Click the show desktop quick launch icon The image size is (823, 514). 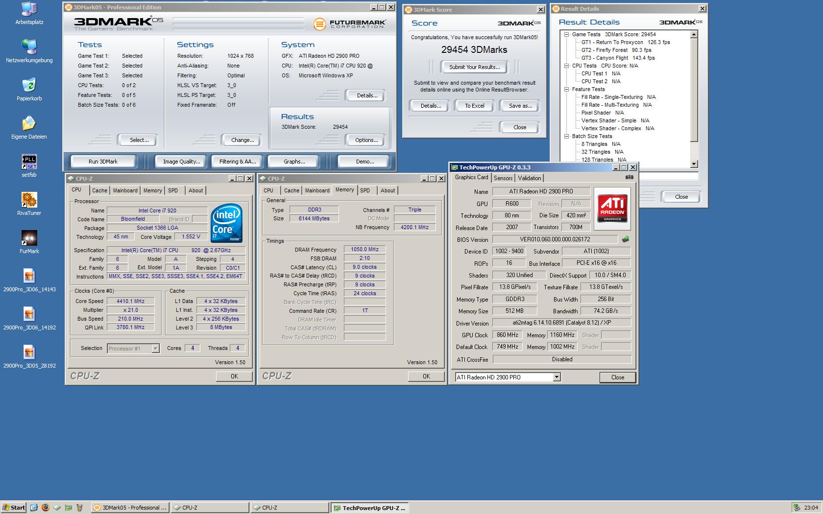pos(34,508)
